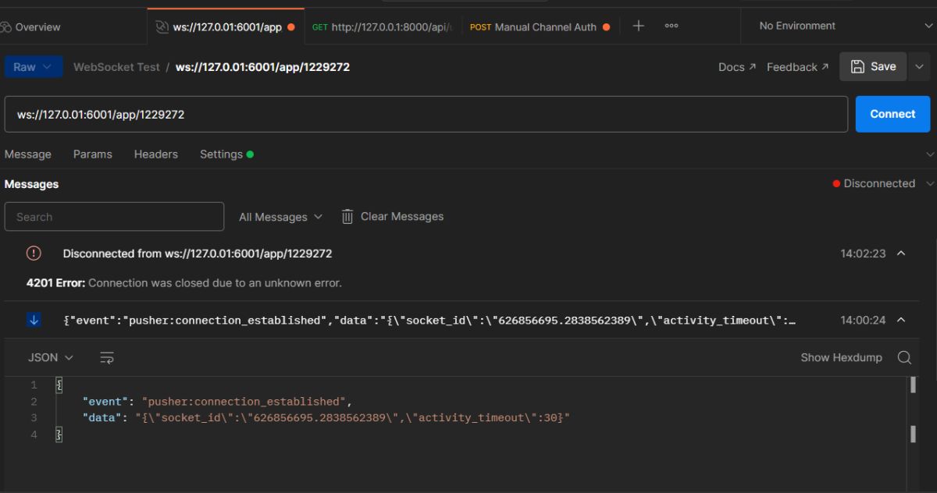Click the Messages section heading

click(x=31, y=184)
